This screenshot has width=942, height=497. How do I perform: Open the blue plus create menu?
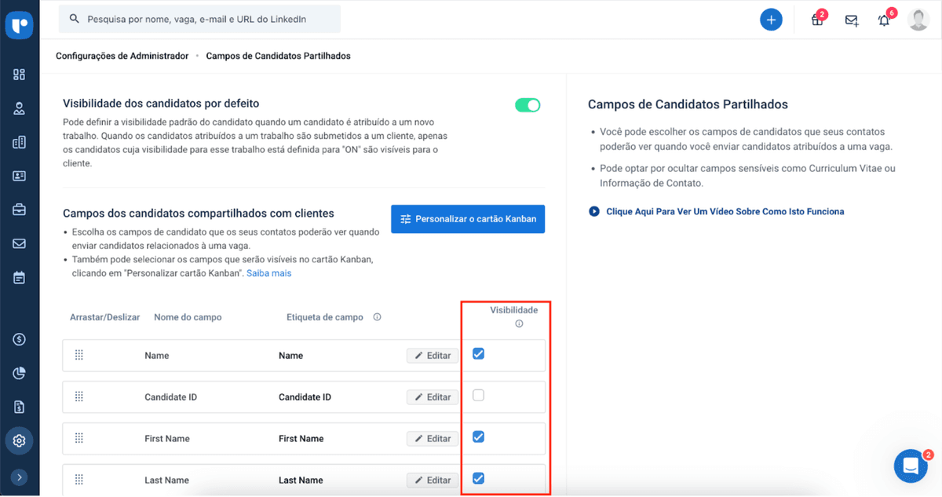tap(771, 19)
